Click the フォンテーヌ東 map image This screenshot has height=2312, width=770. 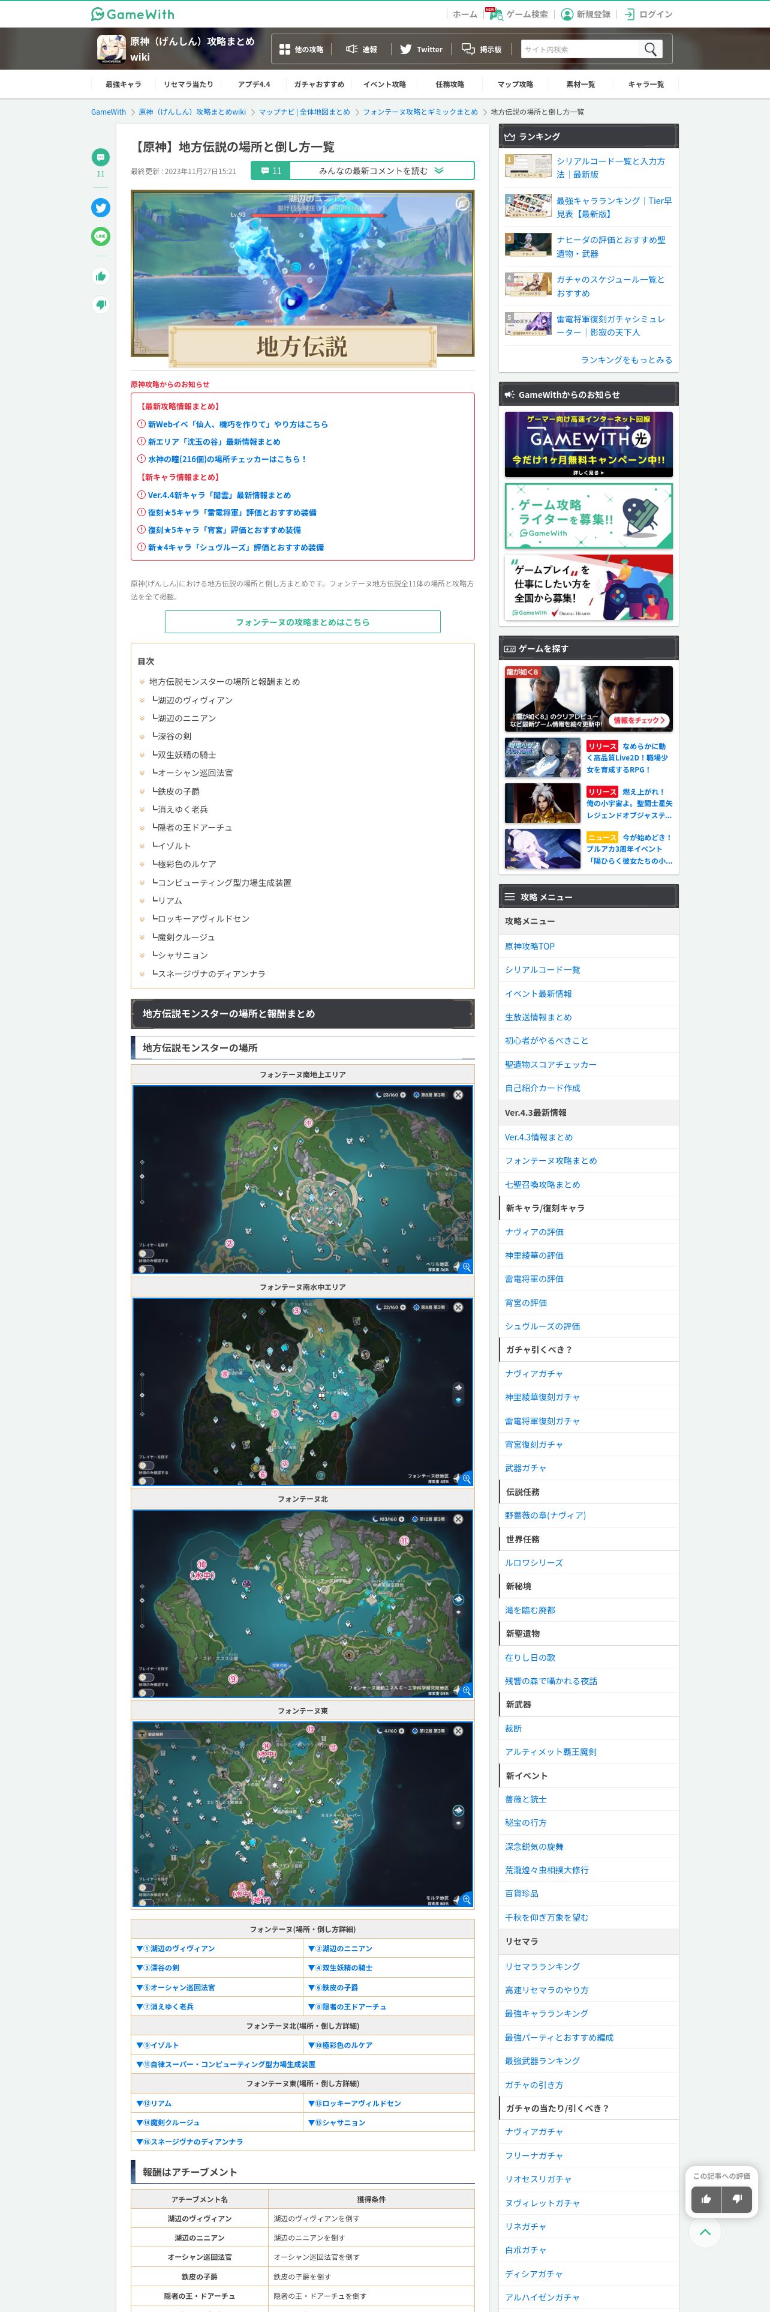pyautogui.click(x=302, y=1813)
